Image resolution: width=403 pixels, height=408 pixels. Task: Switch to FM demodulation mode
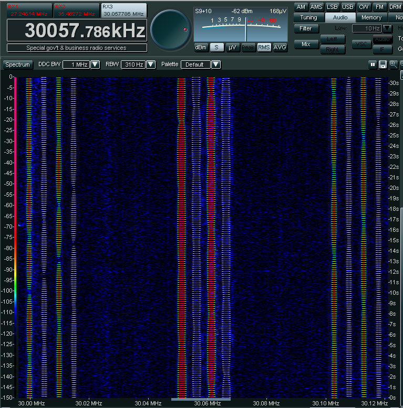point(379,7)
